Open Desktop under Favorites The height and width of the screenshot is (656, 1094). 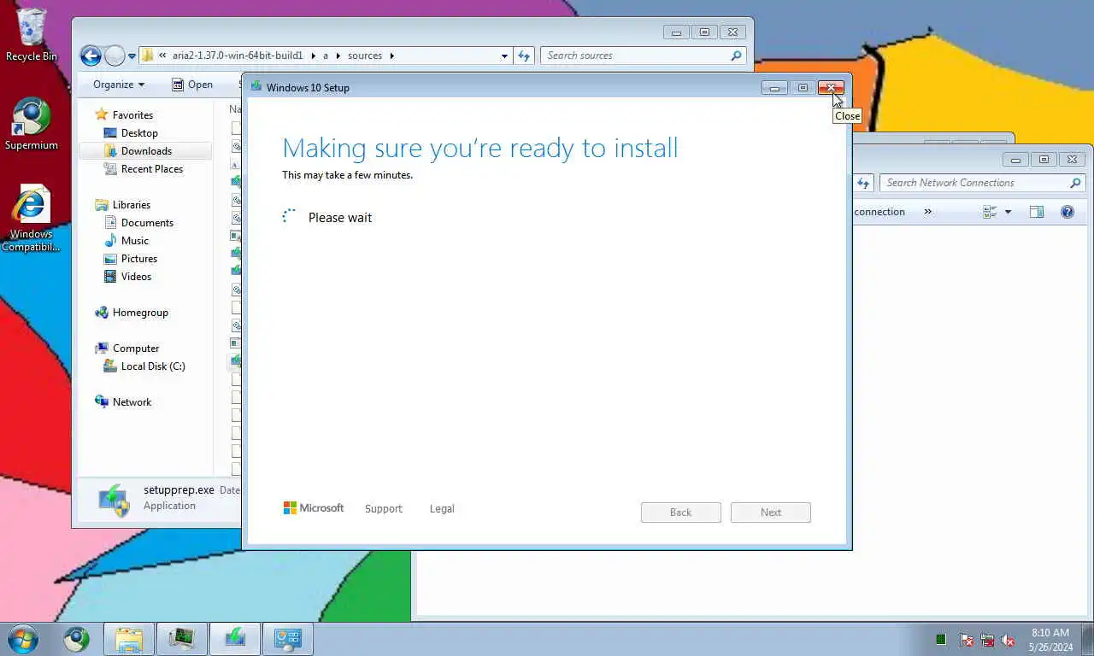(139, 132)
